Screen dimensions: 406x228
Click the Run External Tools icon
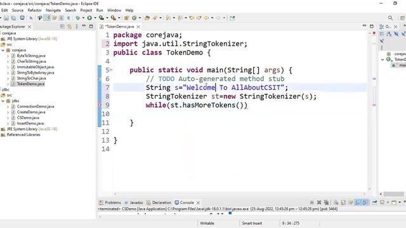pos(113,18)
